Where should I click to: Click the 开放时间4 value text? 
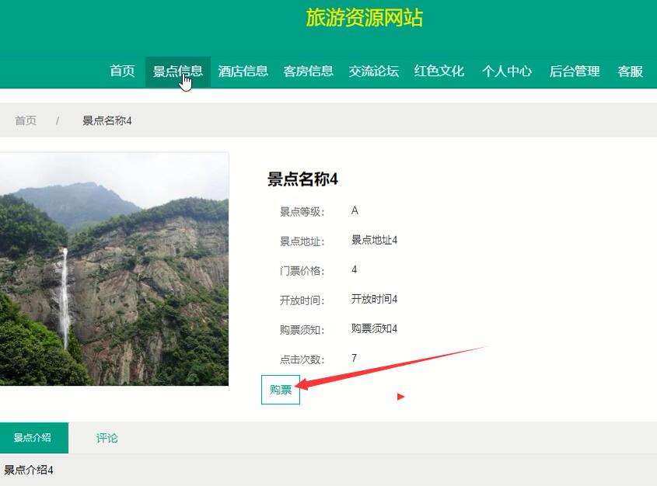pyautogui.click(x=374, y=299)
